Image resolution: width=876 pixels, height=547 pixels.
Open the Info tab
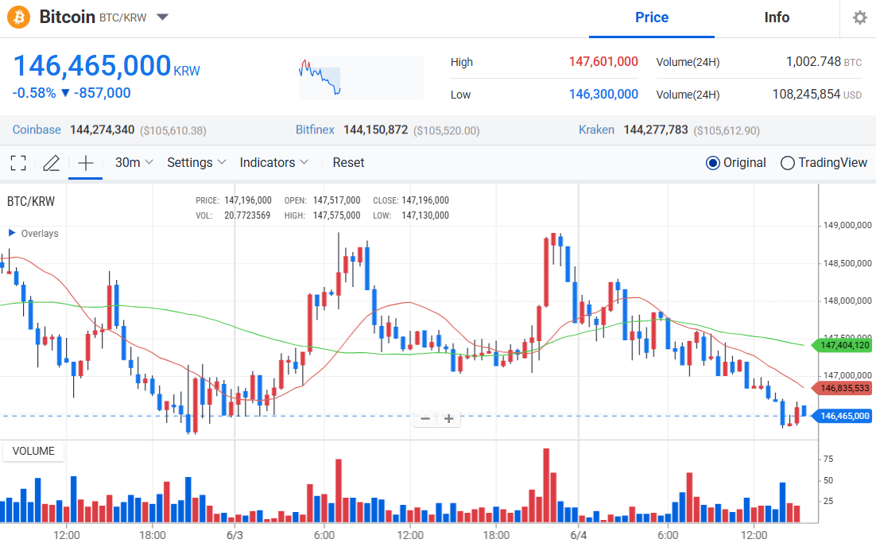[x=777, y=17]
